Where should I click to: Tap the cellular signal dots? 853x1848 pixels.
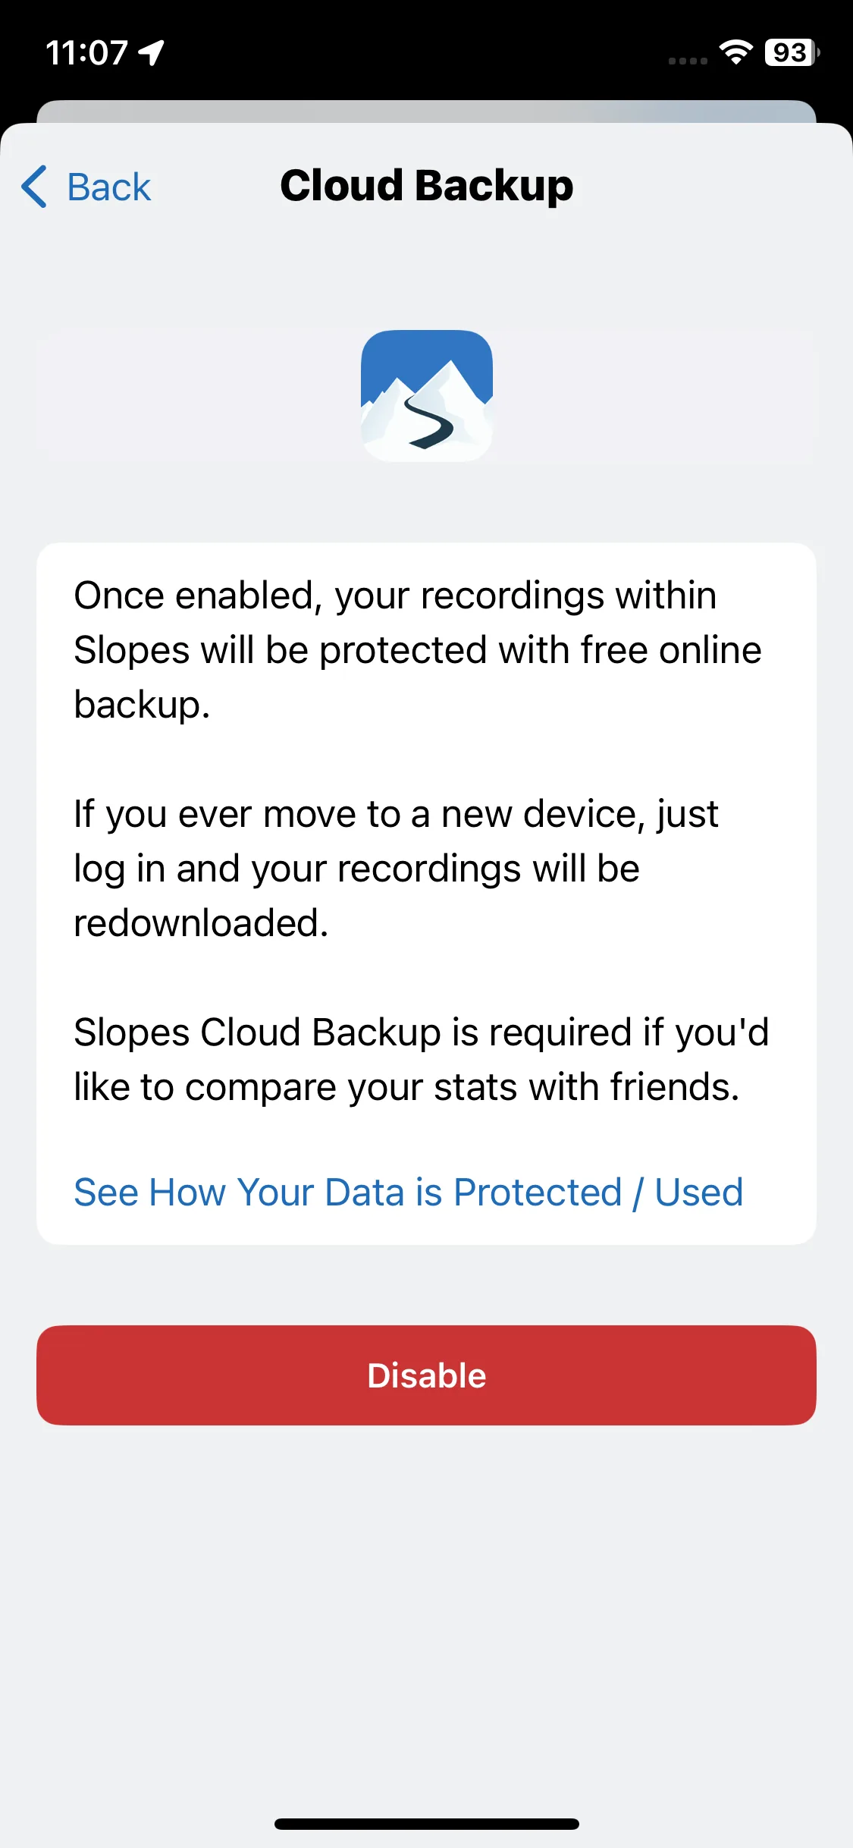pos(688,61)
